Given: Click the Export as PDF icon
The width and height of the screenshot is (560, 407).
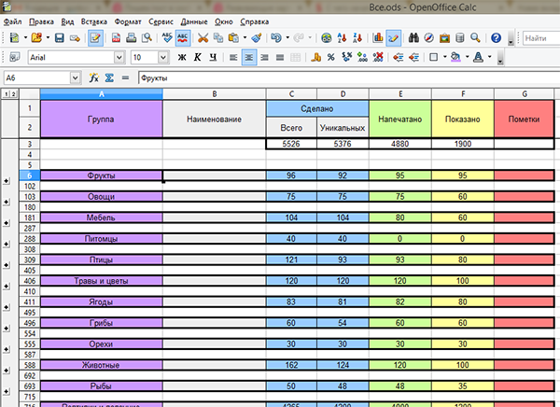Looking at the screenshot, I should pyautogui.click(x=117, y=38).
